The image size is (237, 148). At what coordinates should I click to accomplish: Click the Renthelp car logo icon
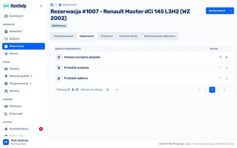(6, 6)
